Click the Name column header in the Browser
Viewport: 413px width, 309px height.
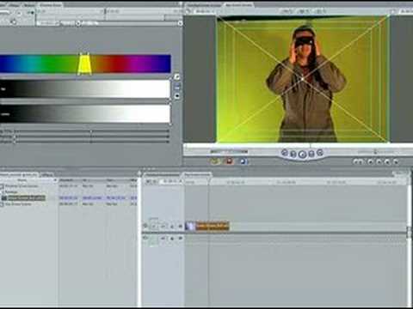[22, 180]
